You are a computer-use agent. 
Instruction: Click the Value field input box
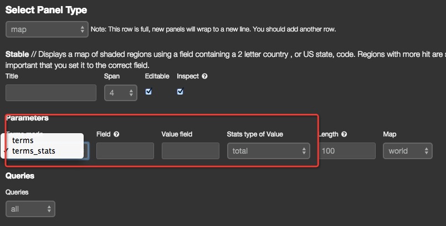pos(191,151)
